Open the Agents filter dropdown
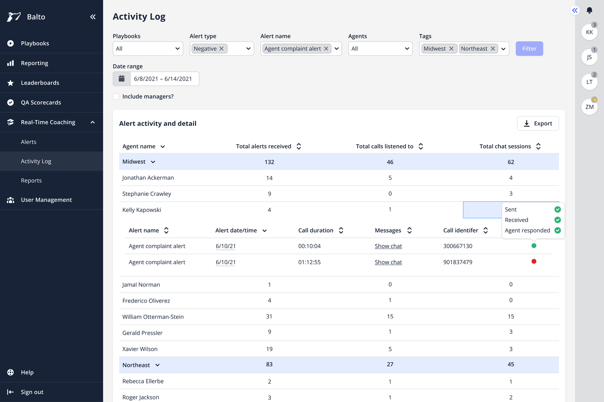The width and height of the screenshot is (604, 402). (x=380, y=48)
